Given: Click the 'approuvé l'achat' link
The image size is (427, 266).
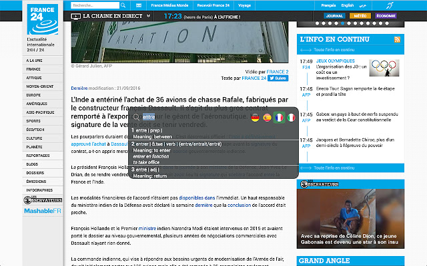Looking at the screenshot, I should click(x=88, y=144).
